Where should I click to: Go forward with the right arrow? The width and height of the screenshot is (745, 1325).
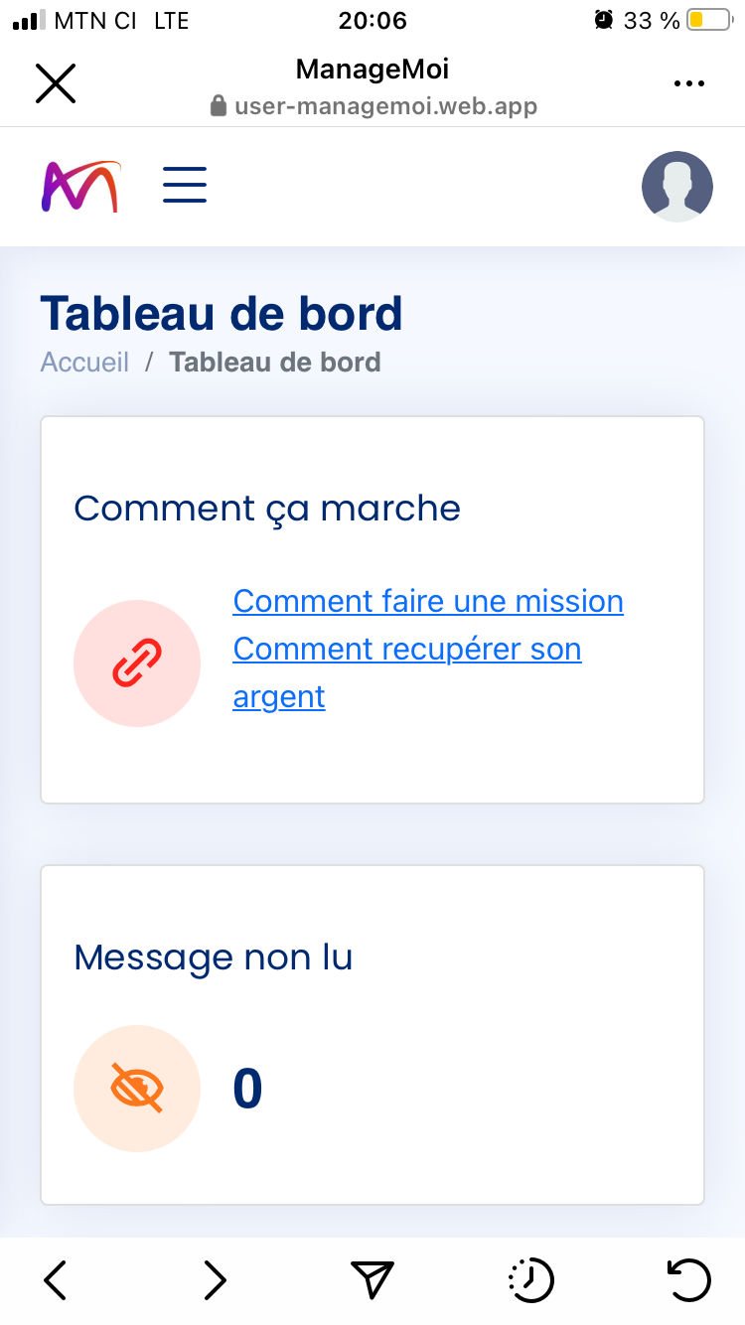(x=215, y=1280)
